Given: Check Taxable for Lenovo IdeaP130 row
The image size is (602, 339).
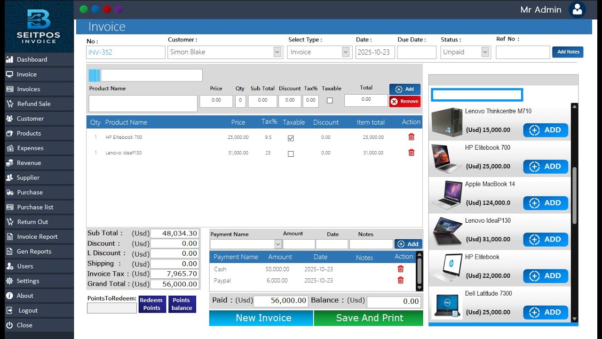Looking at the screenshot, I should [x=291, y=153].
